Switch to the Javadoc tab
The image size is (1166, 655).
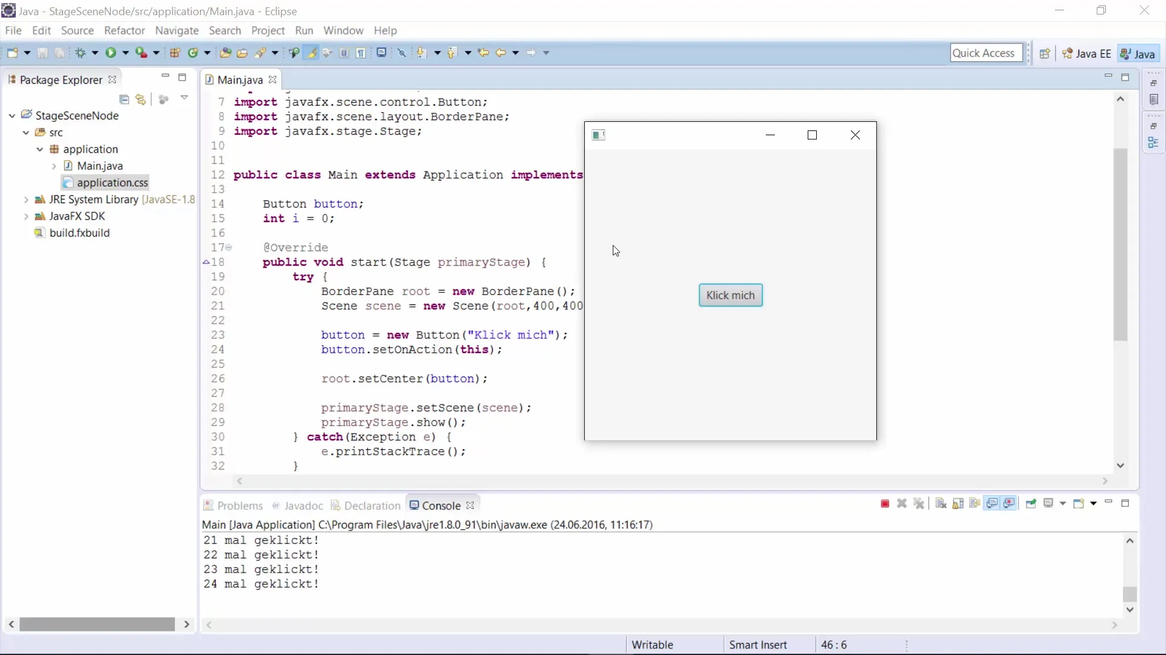298,505
